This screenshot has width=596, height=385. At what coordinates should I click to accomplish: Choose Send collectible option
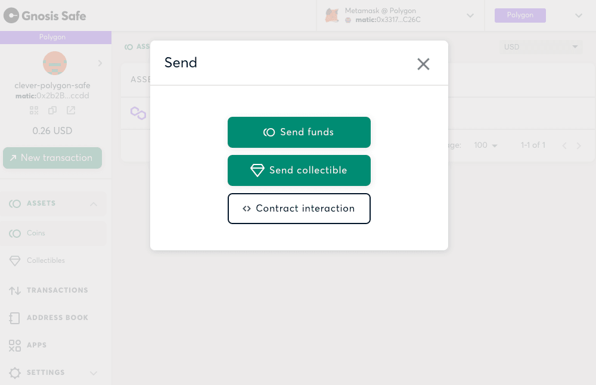click(x=299, y=170)
